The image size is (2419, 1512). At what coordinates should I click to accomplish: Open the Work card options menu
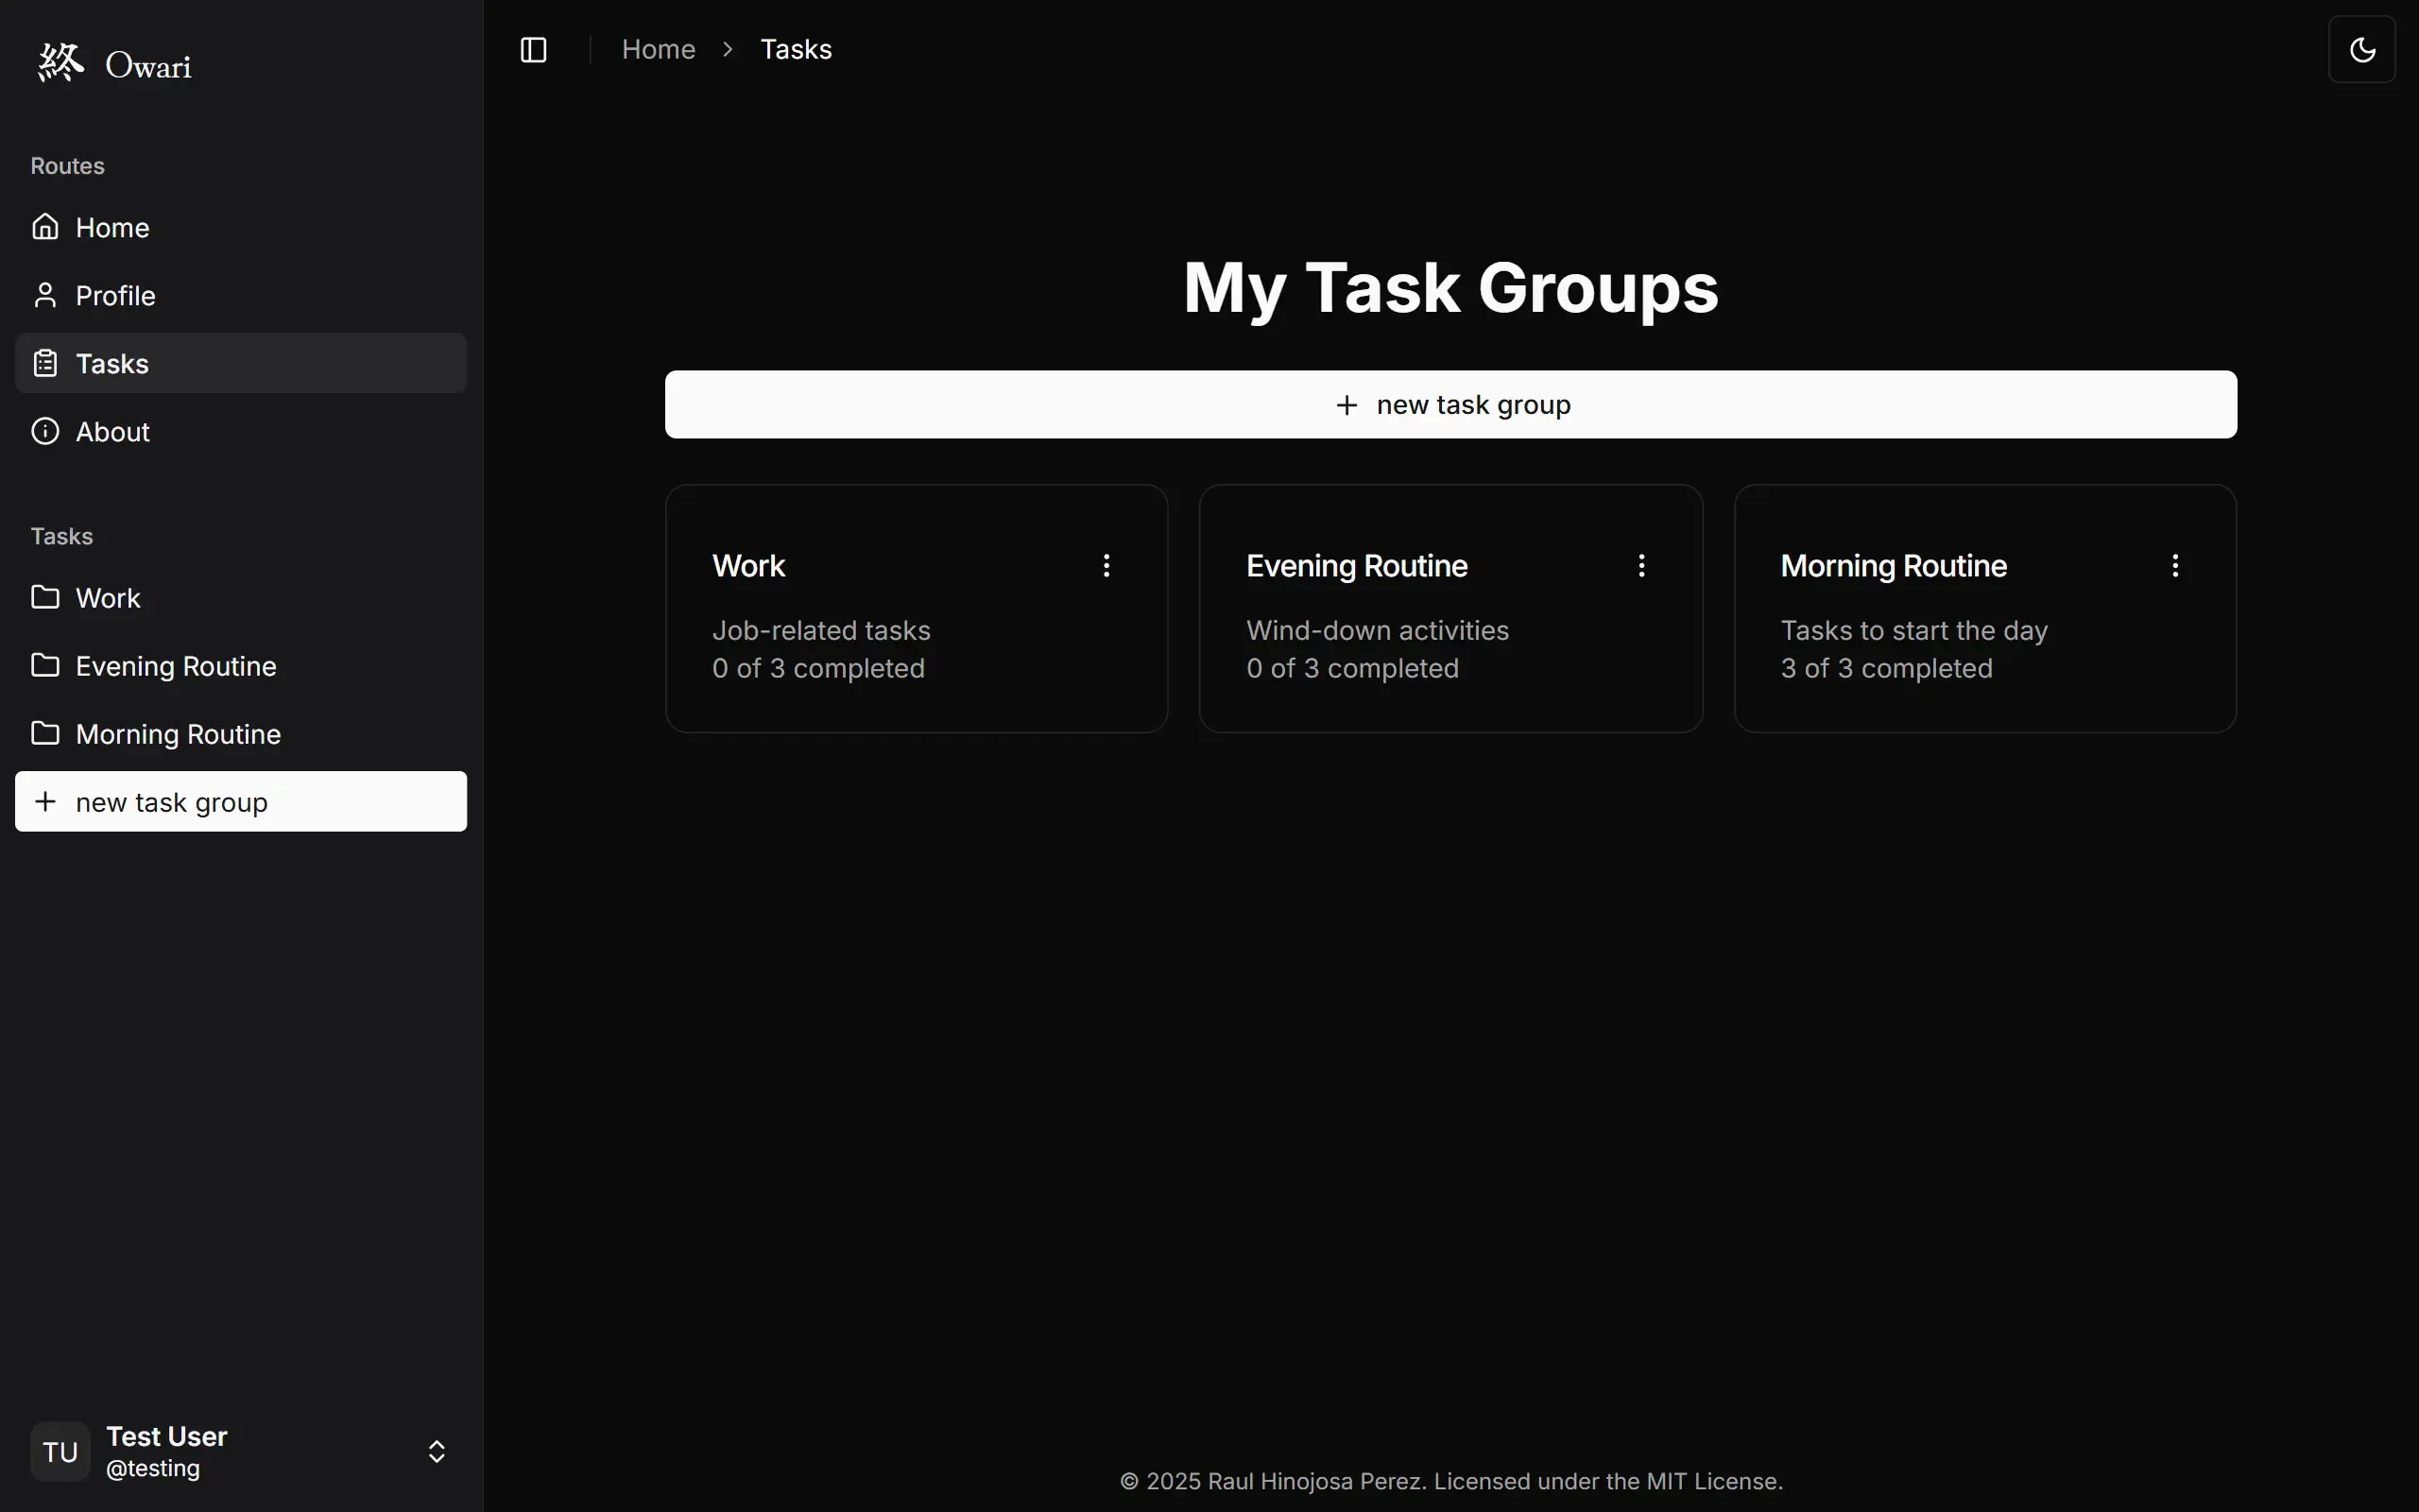pos(1107,565)
